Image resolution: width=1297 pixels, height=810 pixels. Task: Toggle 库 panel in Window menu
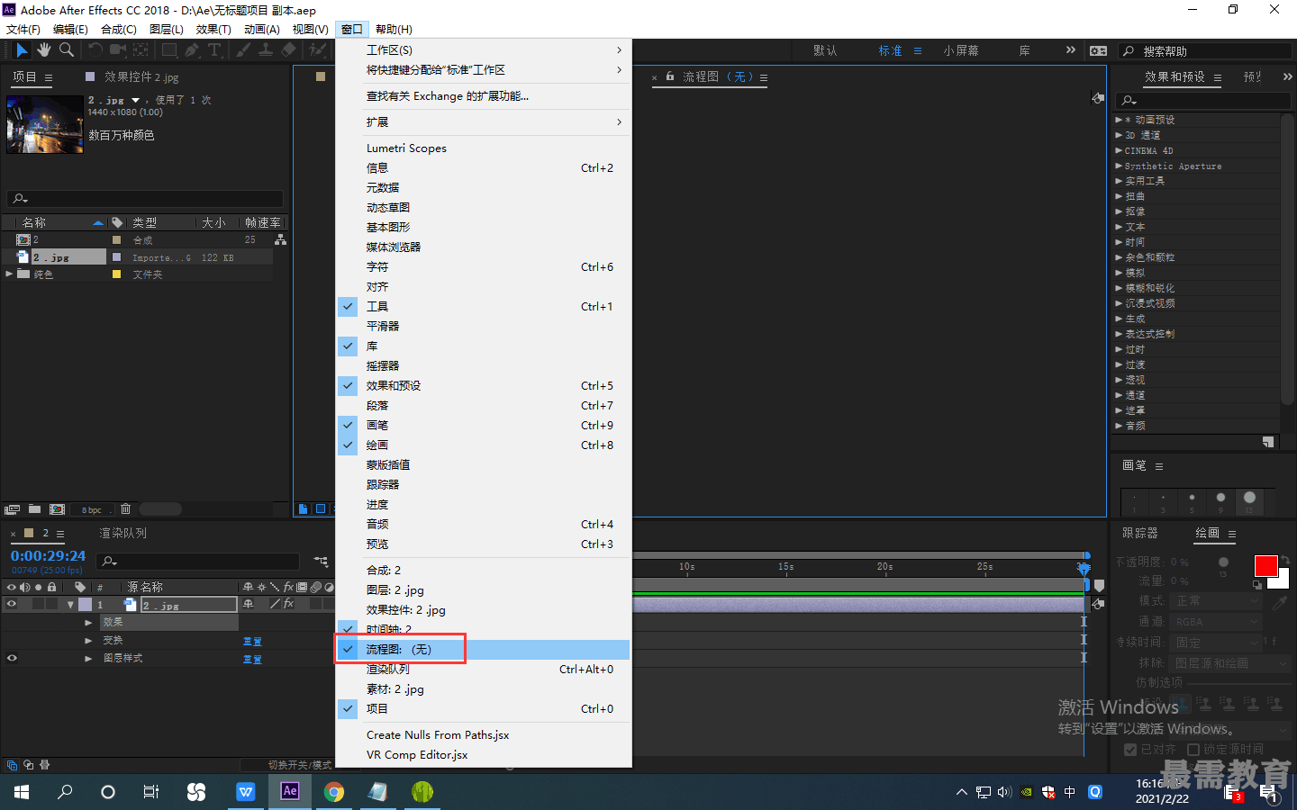[x=484, y=346]
